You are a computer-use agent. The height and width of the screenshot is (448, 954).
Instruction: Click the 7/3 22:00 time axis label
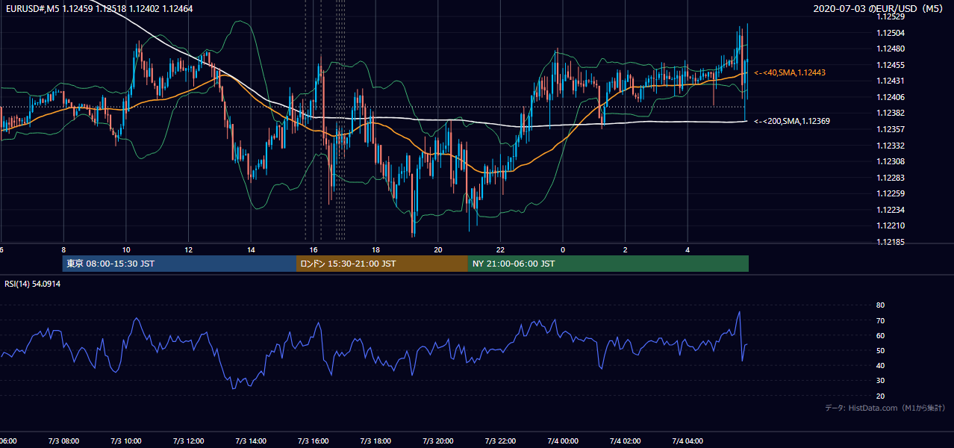(x=501, y=441)
